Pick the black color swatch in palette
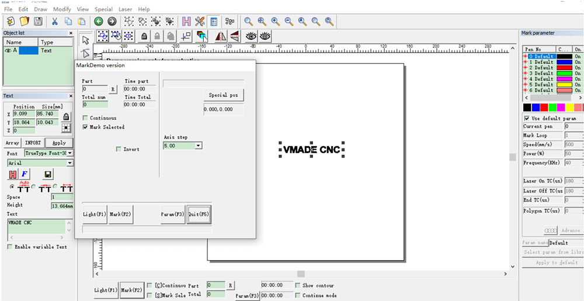The width and height of the screenshot is (584, 301). (527, 108)
